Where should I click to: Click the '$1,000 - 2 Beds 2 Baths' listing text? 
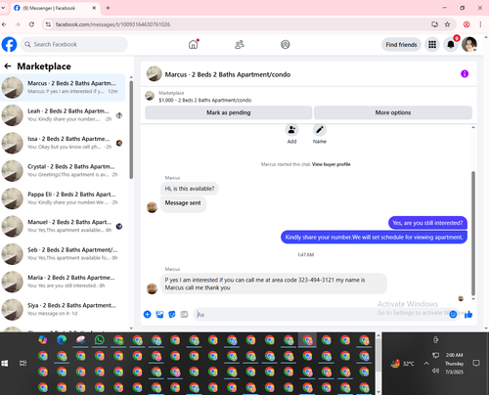click(205, 100)
